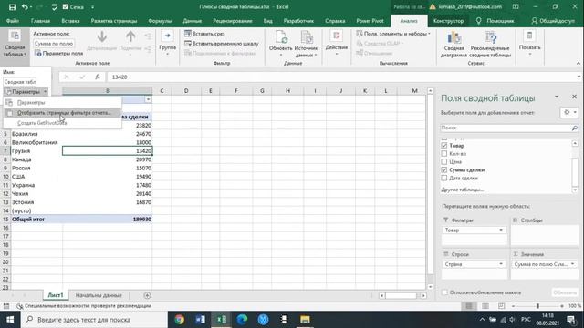Click Вставить временную шкалу button

tap(222, 44)
